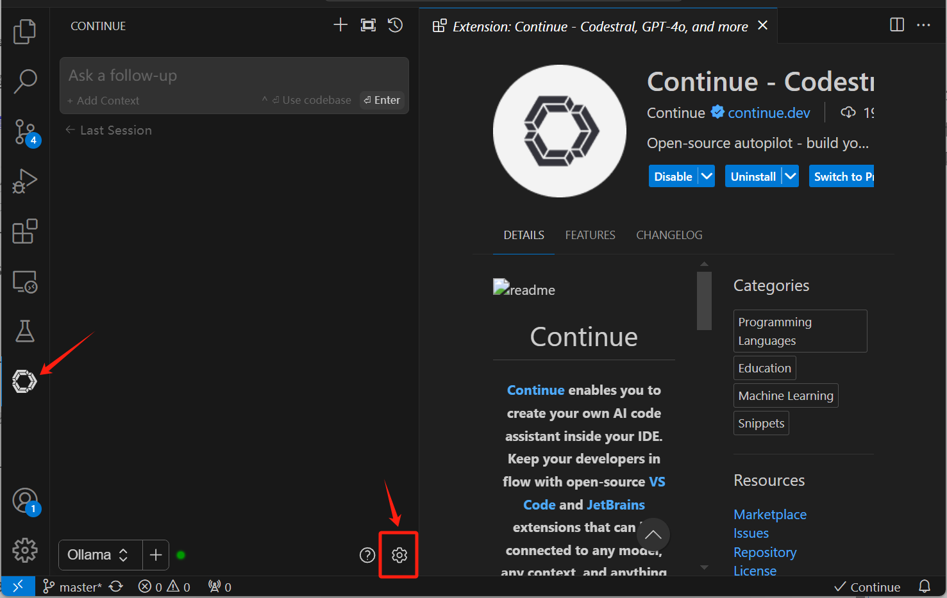Open remote window button in status bar
The height and width of the screenshot is (598, 947).
18,586
